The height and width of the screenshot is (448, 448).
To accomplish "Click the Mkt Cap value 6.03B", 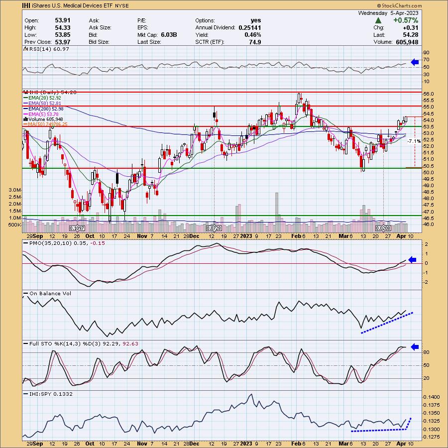I will pyautogui.click(x=169, y=34).
